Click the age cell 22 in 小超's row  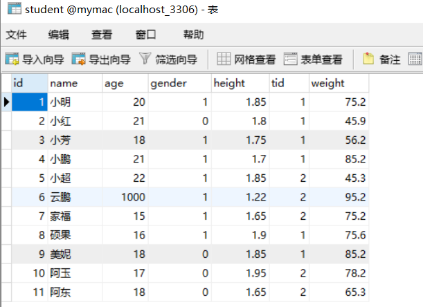click(x=125, y=178)
